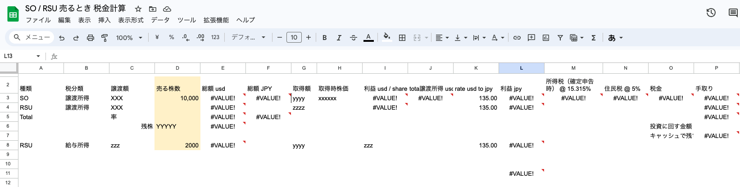
Task: Select column D header
Action: click(x=177, y=68)
